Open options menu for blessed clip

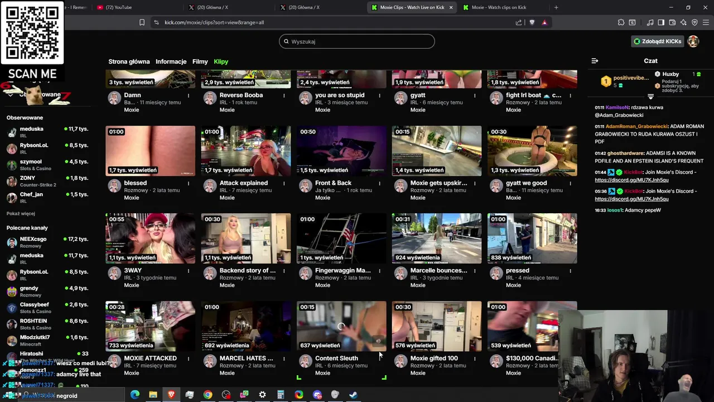(x=189, y=183)
